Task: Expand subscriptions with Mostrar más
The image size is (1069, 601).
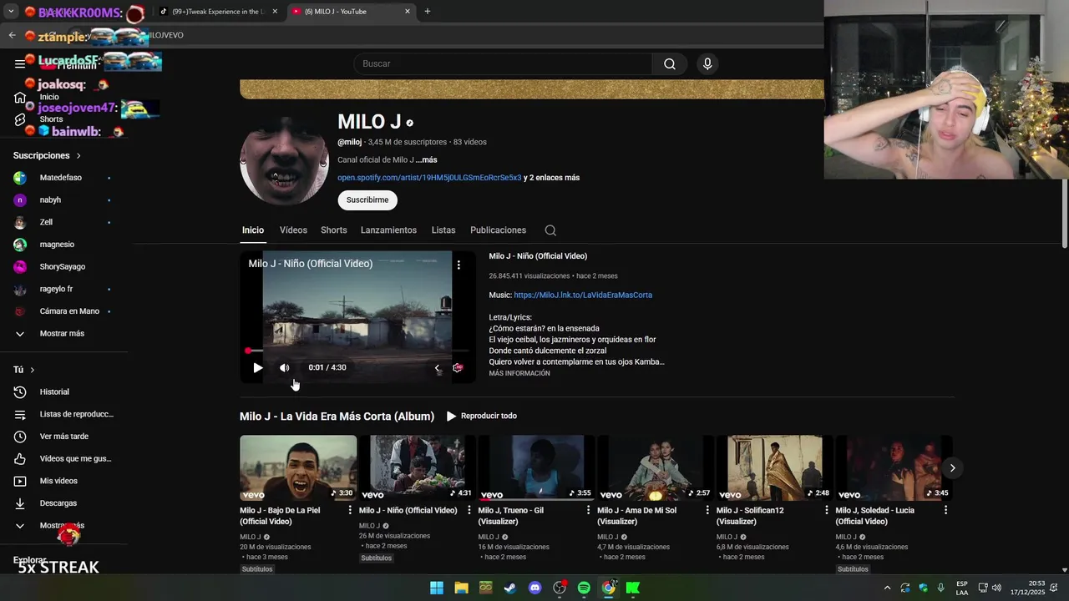Action: coord(63,334)
